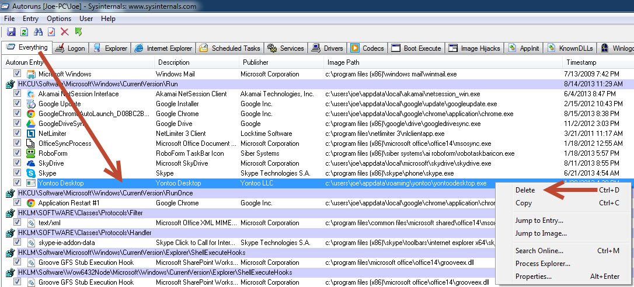
Task: Click registry icon beside Protocols\Handler key
Action: 10,233
